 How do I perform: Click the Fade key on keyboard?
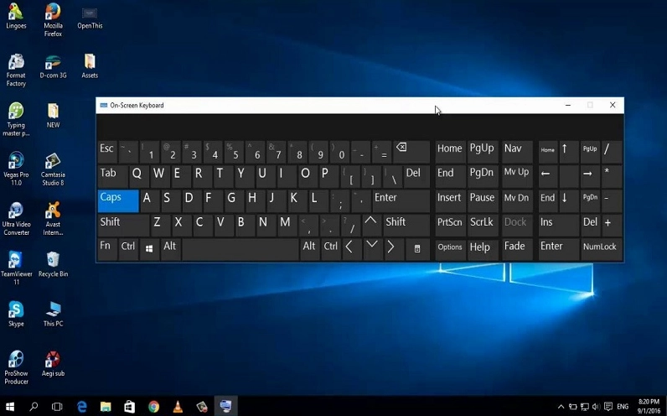(x=517, y=249)
